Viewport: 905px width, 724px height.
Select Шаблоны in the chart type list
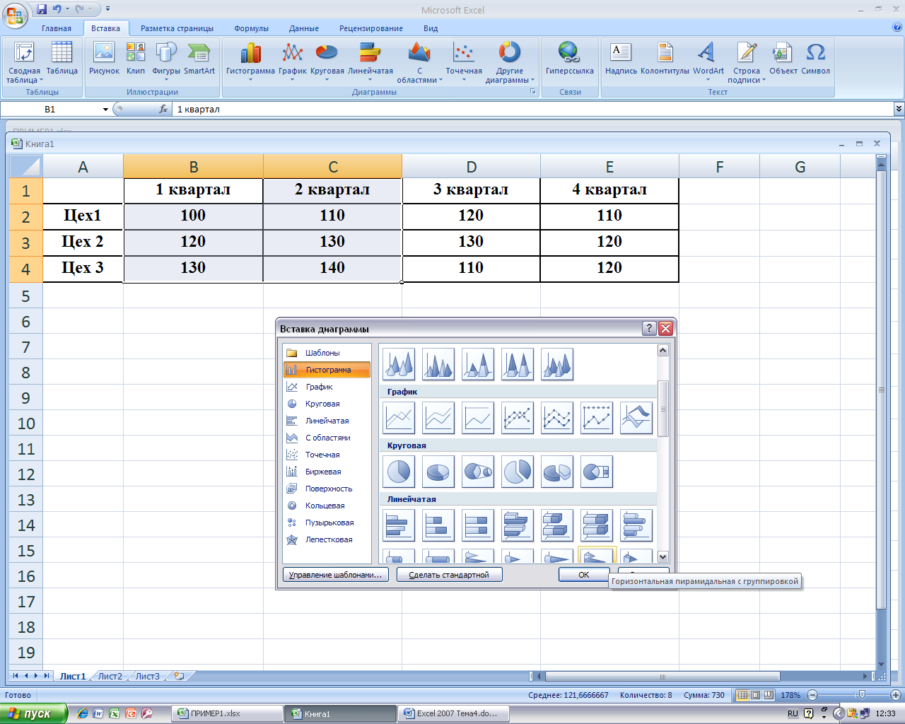click(327, 353)
